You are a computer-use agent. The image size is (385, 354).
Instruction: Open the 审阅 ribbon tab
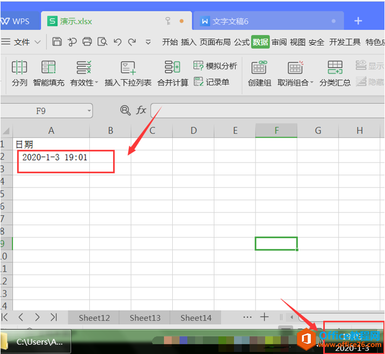tap(279, 42)
